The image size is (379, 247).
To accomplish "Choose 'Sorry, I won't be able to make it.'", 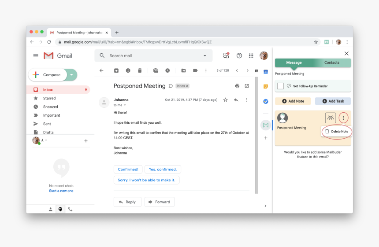I will coord(146,180).
